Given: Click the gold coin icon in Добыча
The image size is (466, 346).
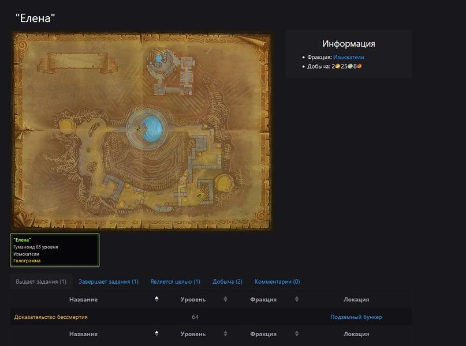Looking at the screenshot, I should (x=338, y=66).
